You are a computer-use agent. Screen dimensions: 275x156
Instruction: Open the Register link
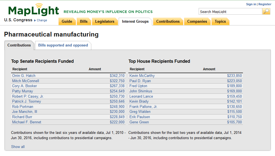[x=265, y=4]
